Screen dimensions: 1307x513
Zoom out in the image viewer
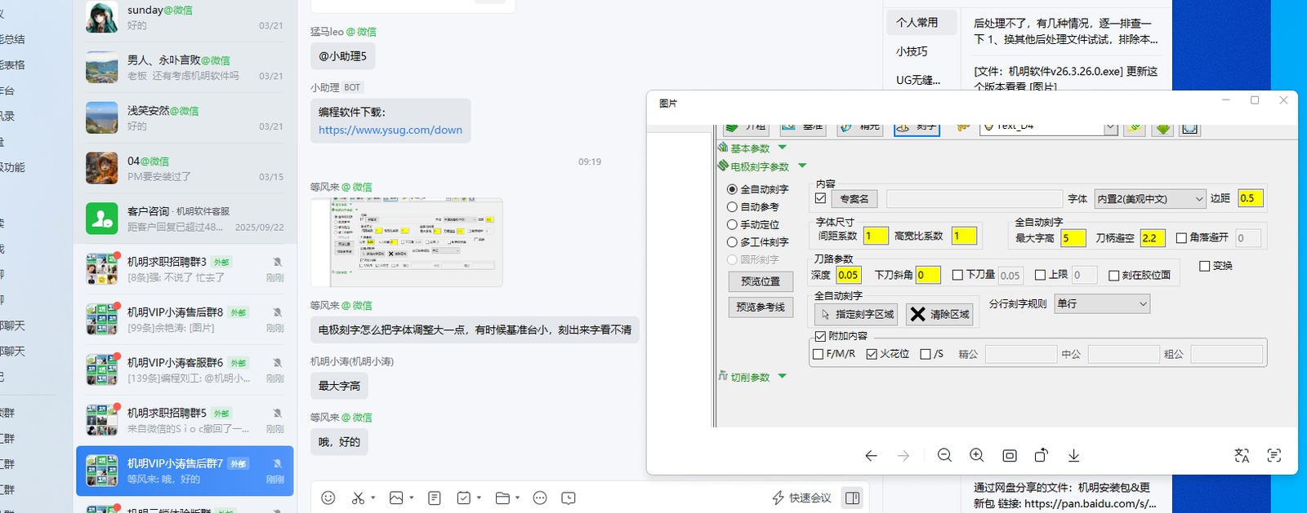click(945, 455)
